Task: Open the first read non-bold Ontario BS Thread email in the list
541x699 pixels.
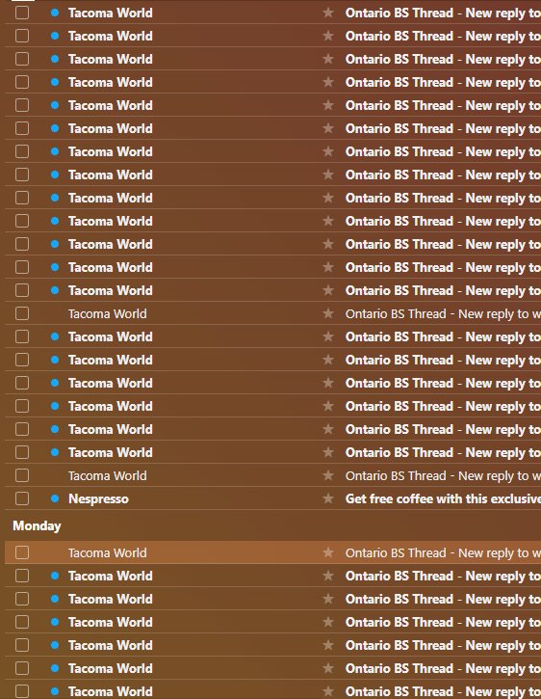Action: [x=443, y=313]
